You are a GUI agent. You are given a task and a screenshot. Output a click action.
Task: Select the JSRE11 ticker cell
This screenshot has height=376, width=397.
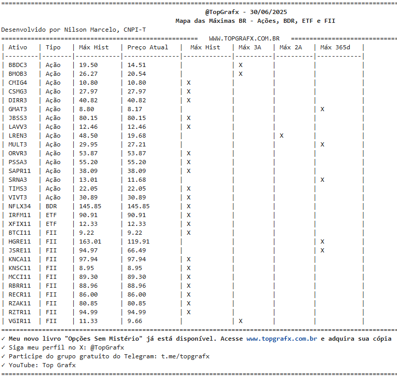point(20,250)
